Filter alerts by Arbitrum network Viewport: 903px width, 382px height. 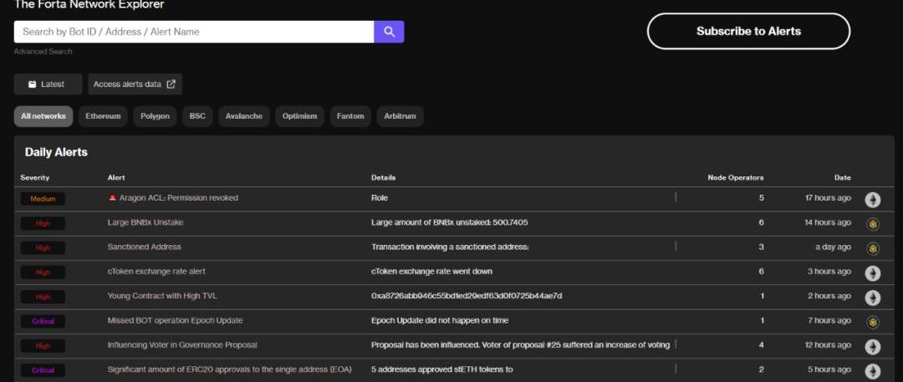[400, 116]
